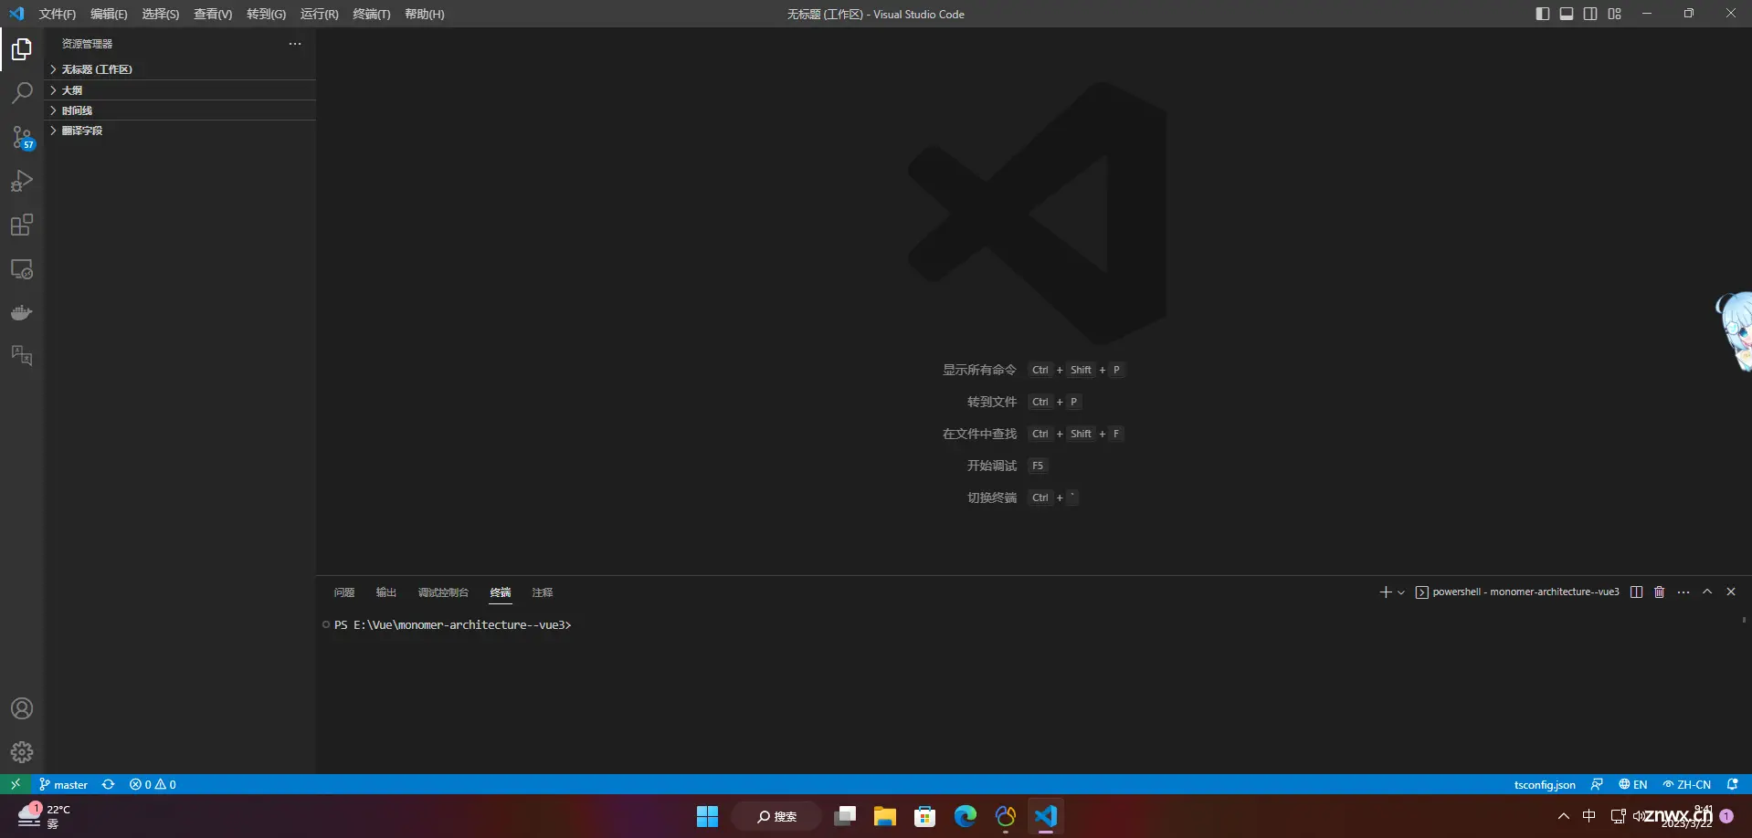The height and width of the screenshot is (838, 1752).
Task: Click the terminal prompt line
Action: tap(452, 625)
